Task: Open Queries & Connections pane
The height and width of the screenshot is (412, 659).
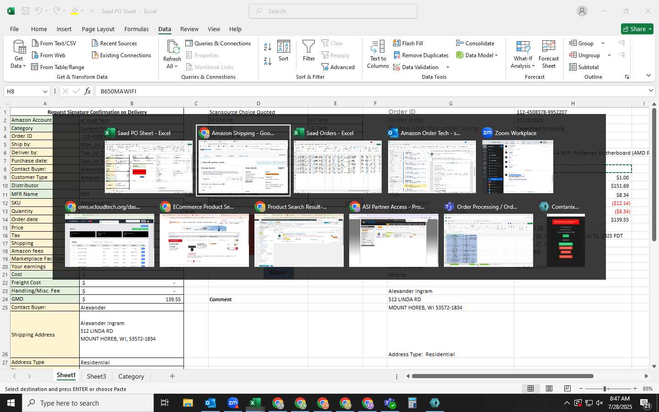Action: click(218, 43)
